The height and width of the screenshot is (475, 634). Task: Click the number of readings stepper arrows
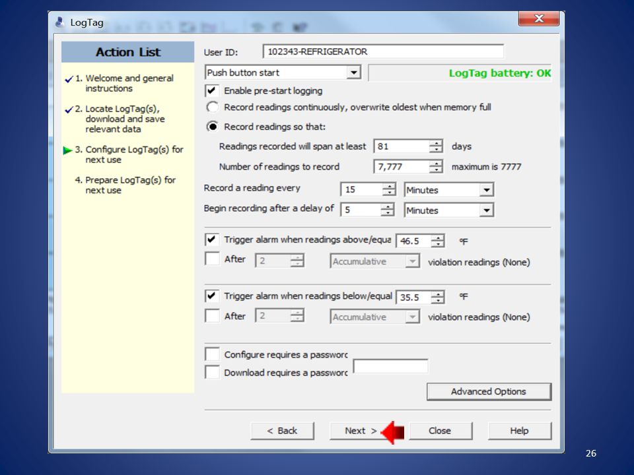tap(436, 166)
